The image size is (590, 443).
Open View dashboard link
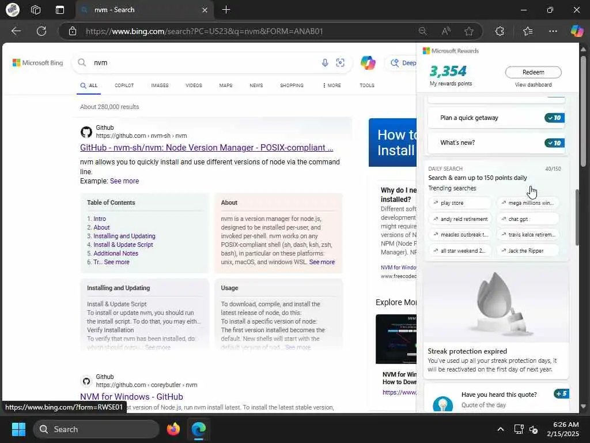533,85
